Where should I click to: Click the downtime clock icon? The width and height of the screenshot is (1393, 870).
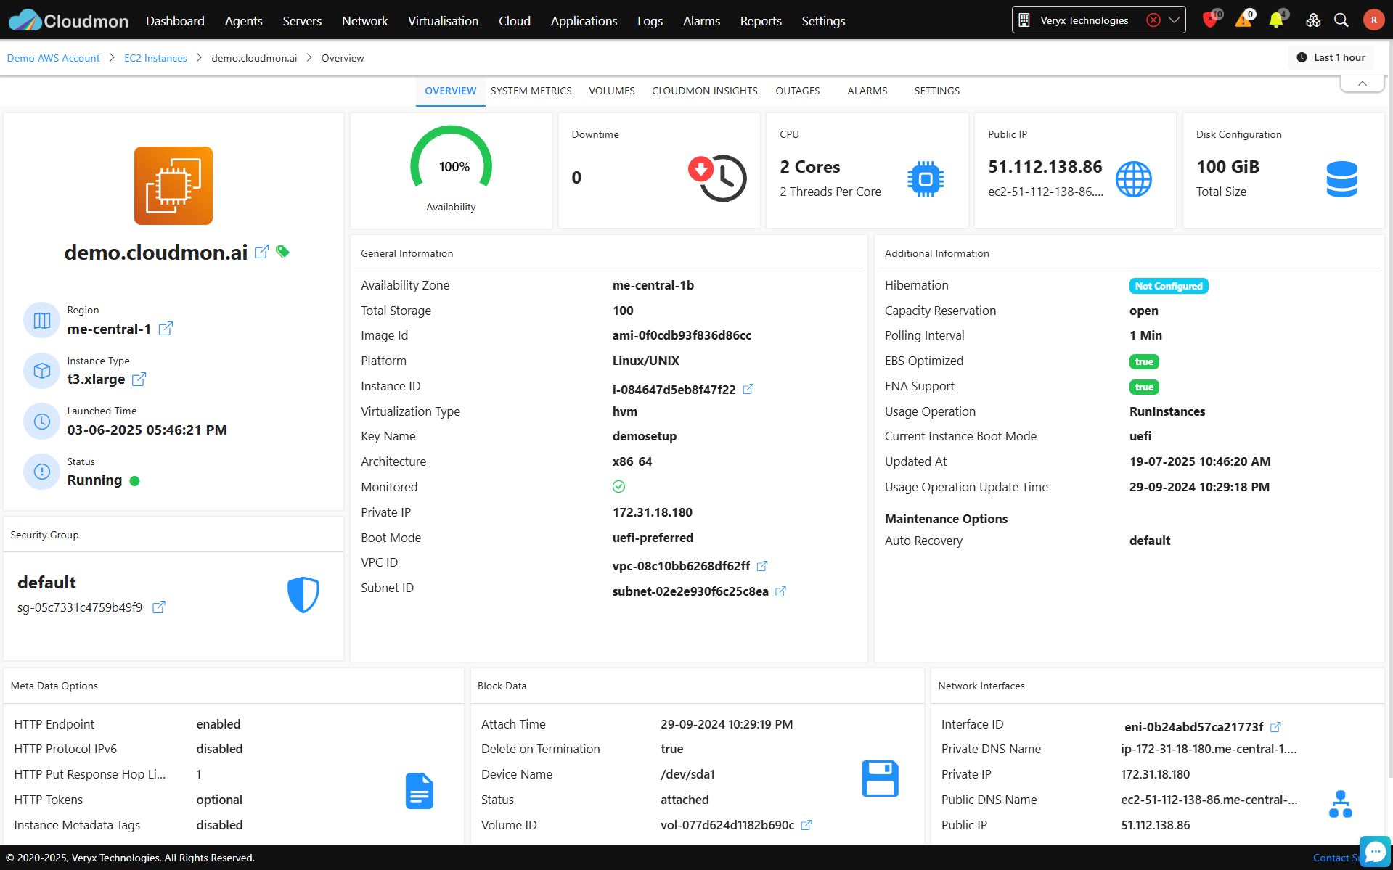click(x=717, y=178)
